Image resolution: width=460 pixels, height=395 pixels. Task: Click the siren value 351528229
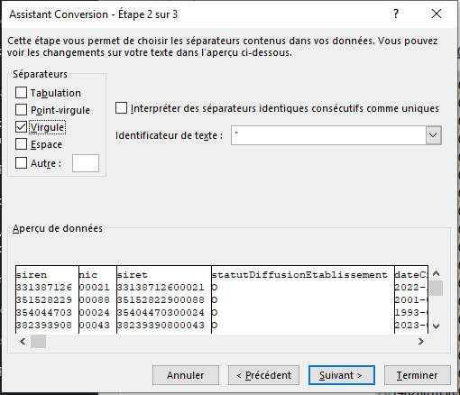[x=44, y=300]
